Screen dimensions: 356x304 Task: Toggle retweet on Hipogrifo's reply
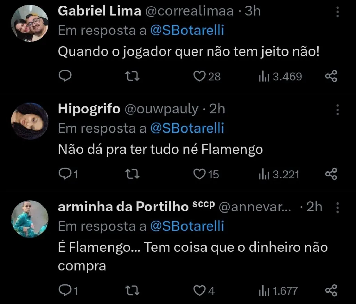[x=132, y=174]
